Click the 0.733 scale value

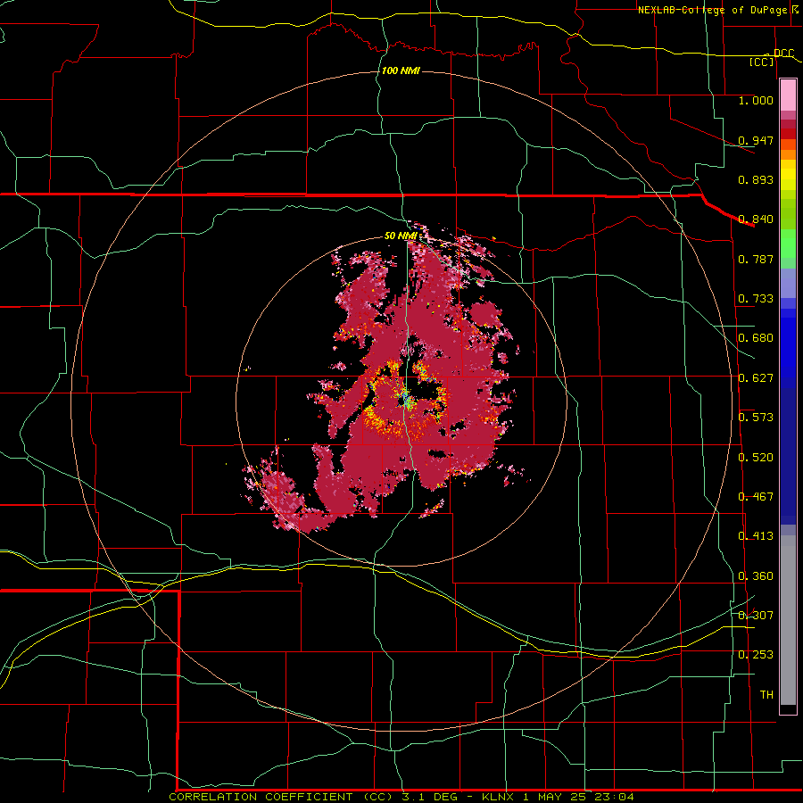click(x=756, y=299)
